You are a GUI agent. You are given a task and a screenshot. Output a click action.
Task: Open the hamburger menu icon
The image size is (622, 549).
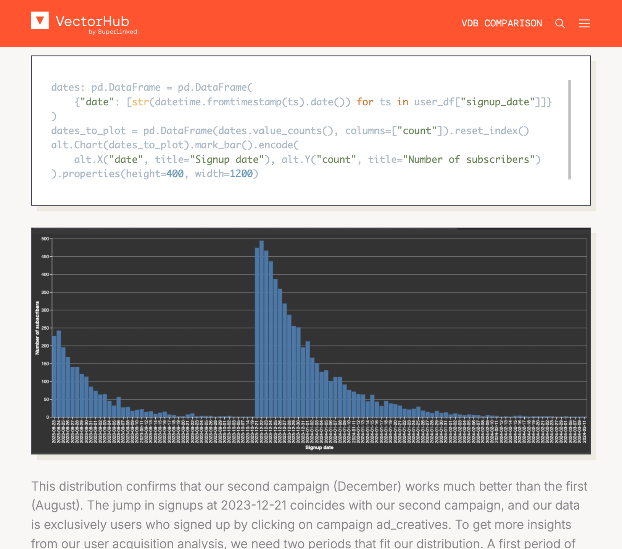point(584,23)
